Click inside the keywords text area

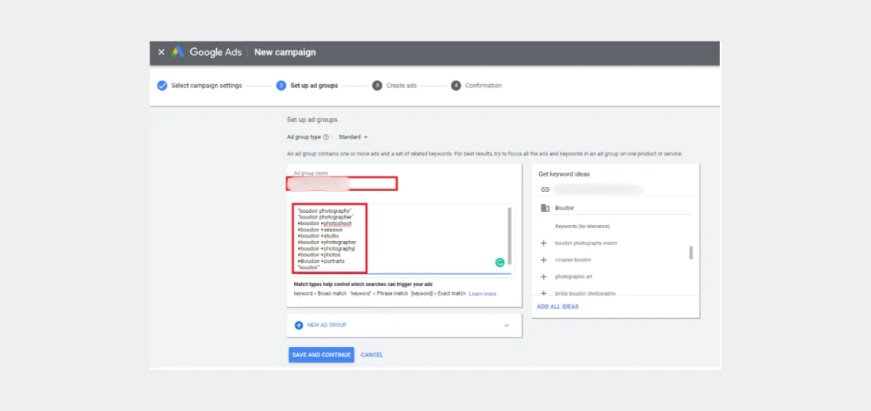pos(402,239)
